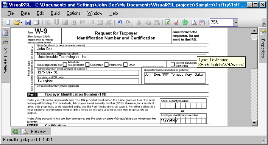Save the project with the floppy disk icon
Image resolution: width=268 pixels, height=145 pixels.
point(28,22)
